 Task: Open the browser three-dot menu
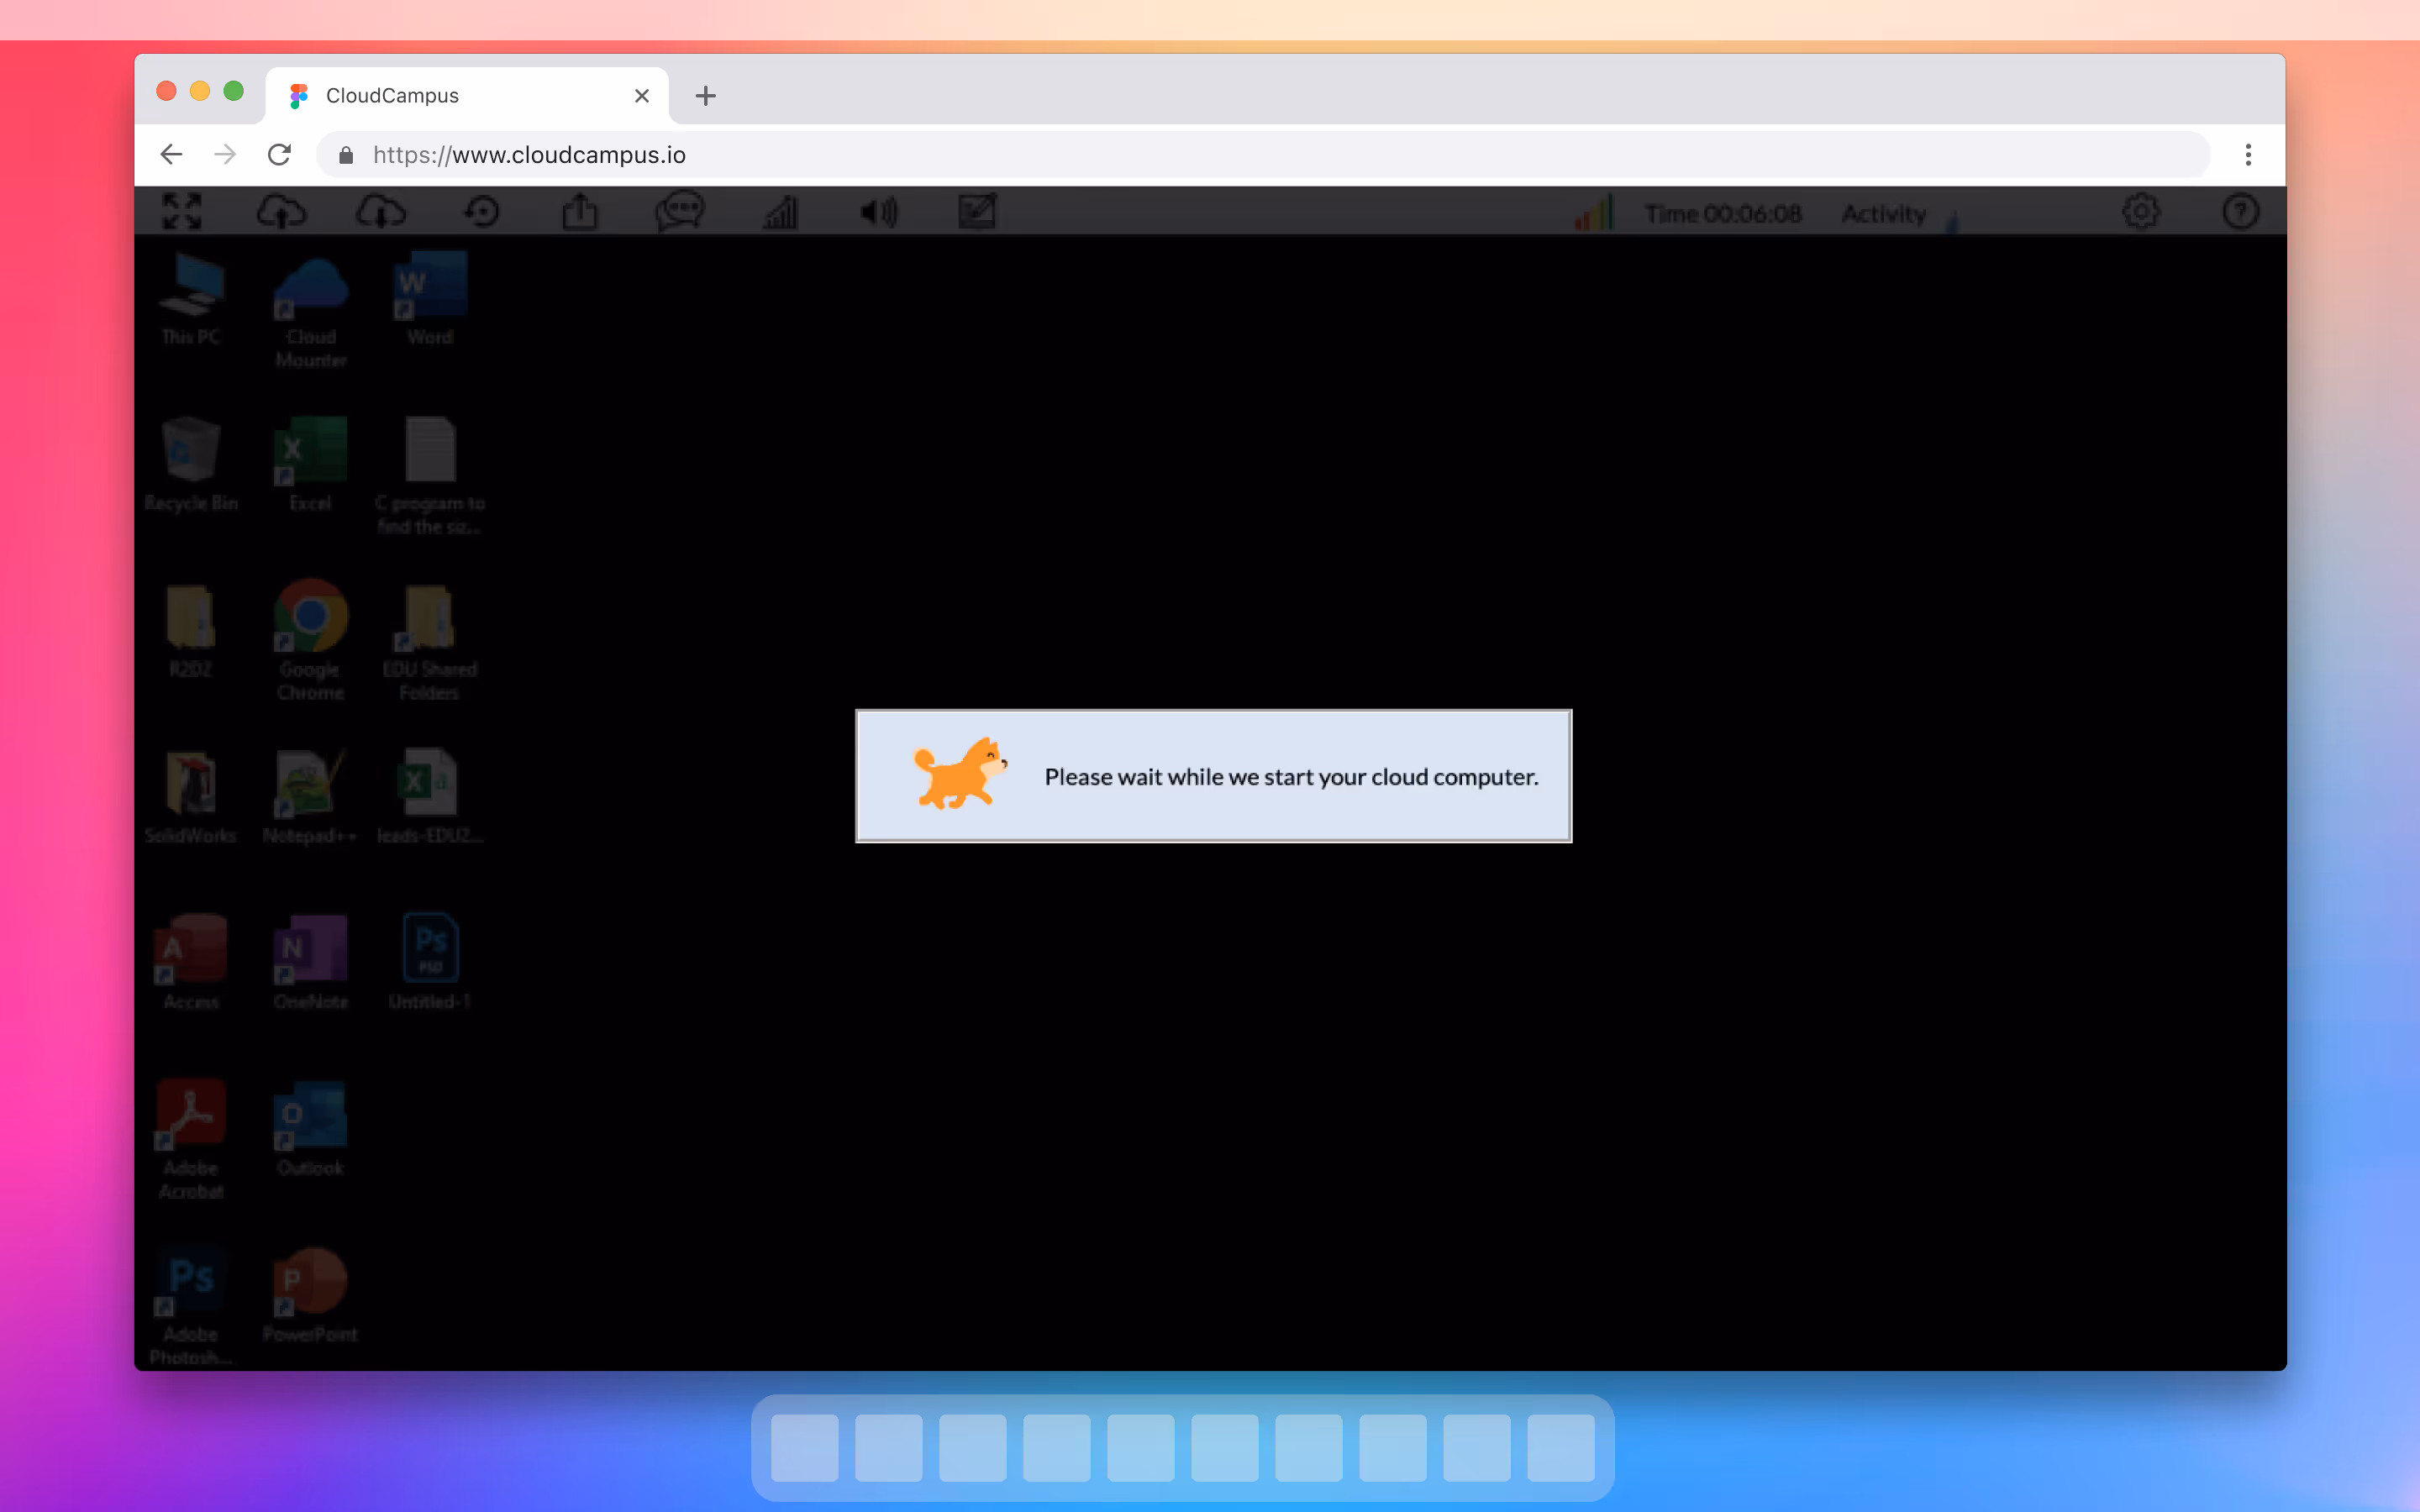pos(2246,154)
